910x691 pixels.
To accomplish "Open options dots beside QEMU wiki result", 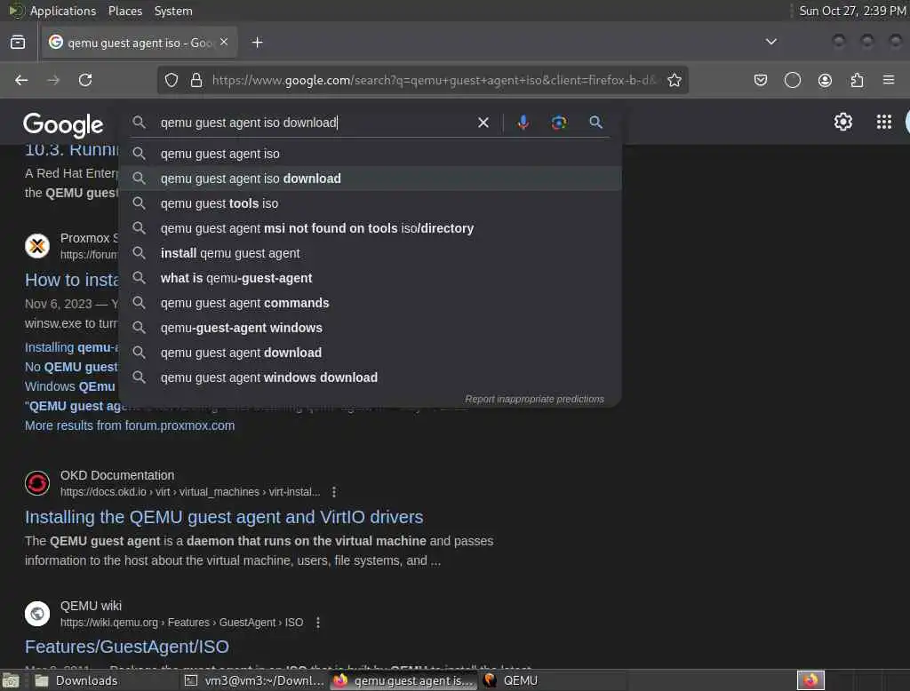I will (317, 623).
